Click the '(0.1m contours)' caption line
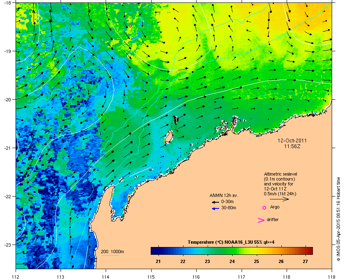 279,179
